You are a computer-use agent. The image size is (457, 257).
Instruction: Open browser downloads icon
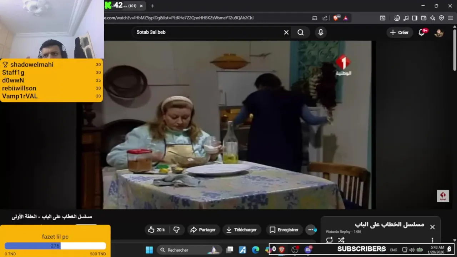[x=397, y=18]
